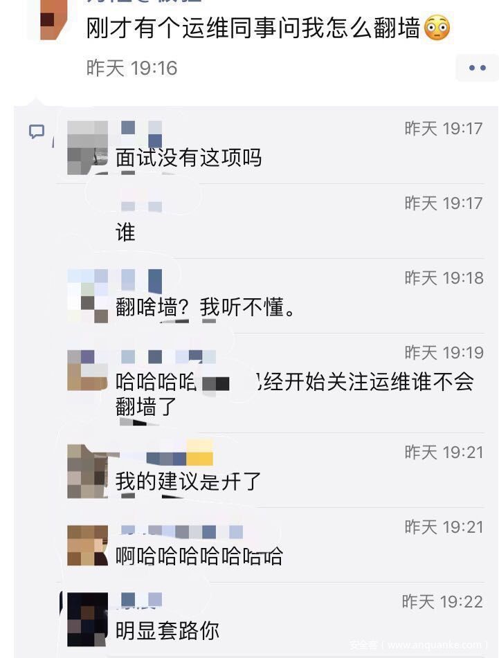The height and width of the screenshot is (658, 499).
Task: Click the post timestamp '昨天 19:16'
Action: (x=131, y=68)
